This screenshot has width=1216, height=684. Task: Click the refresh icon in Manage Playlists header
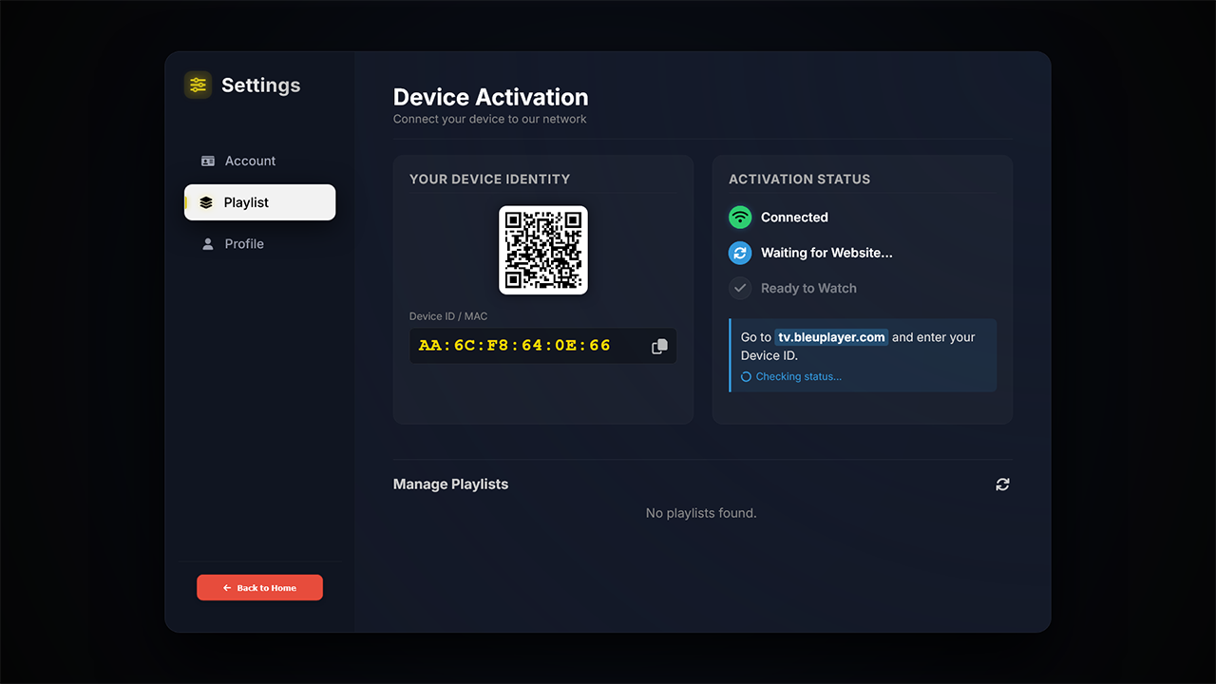pos(1002,484)
